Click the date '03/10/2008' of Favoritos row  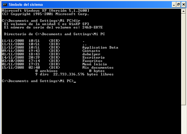click(x=13, y=61)
